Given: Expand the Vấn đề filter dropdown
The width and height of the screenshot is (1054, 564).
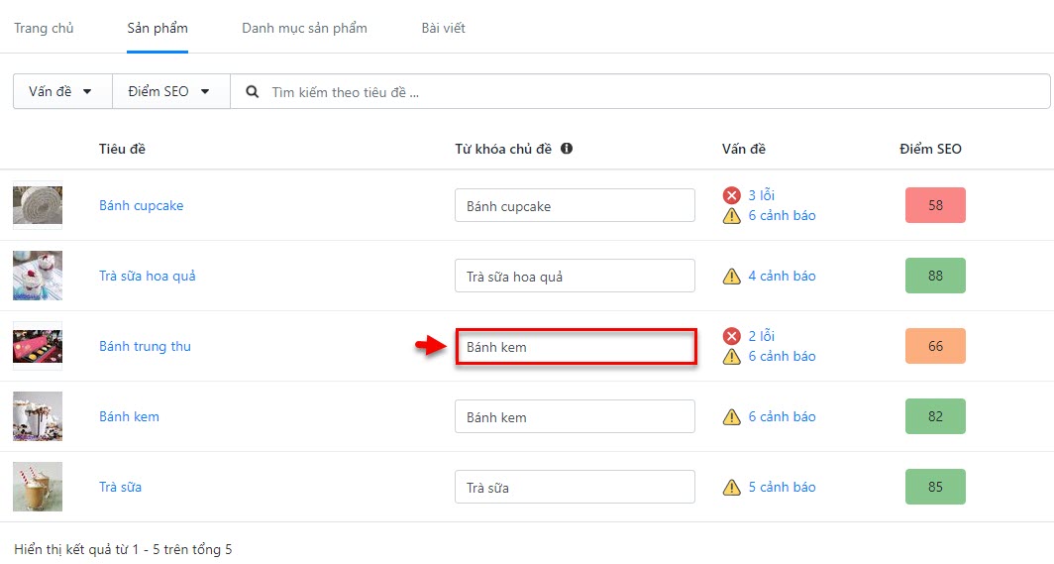Looking at the screenshot, I should pos(62,91).
